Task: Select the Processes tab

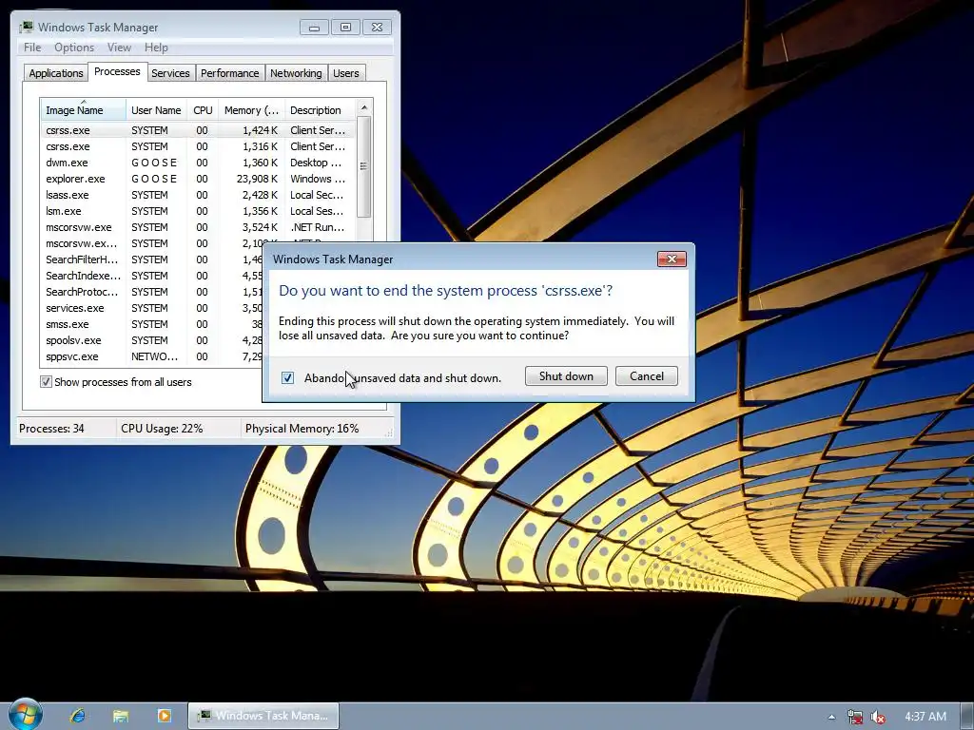Action: (x=117, y=71)
